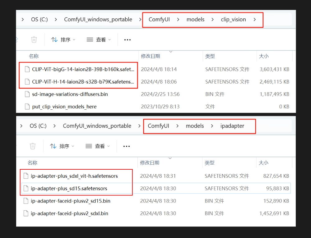311x238 pixels.
Task: Sort by 大小 column in clip_vision window
Action: 264,56
